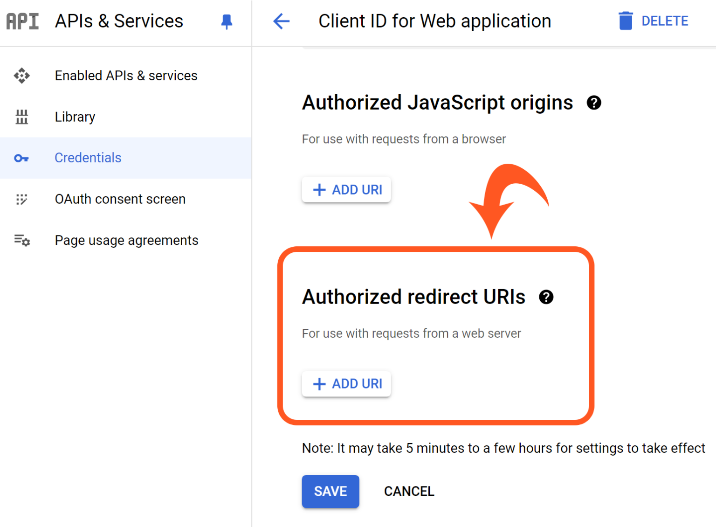716x527 pixels.
Task: Select the Enabled APIs & services icon
Action: (22, 75)
